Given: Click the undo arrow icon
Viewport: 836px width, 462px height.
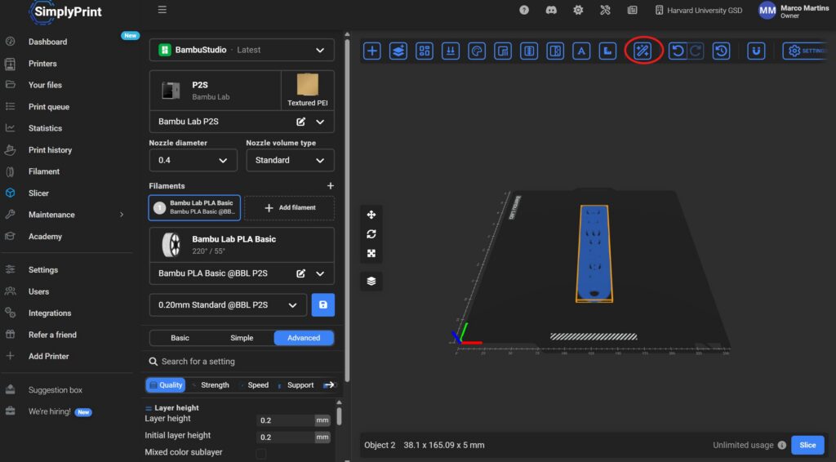Looking at the screenshot, I should click(x=677, y=51).
